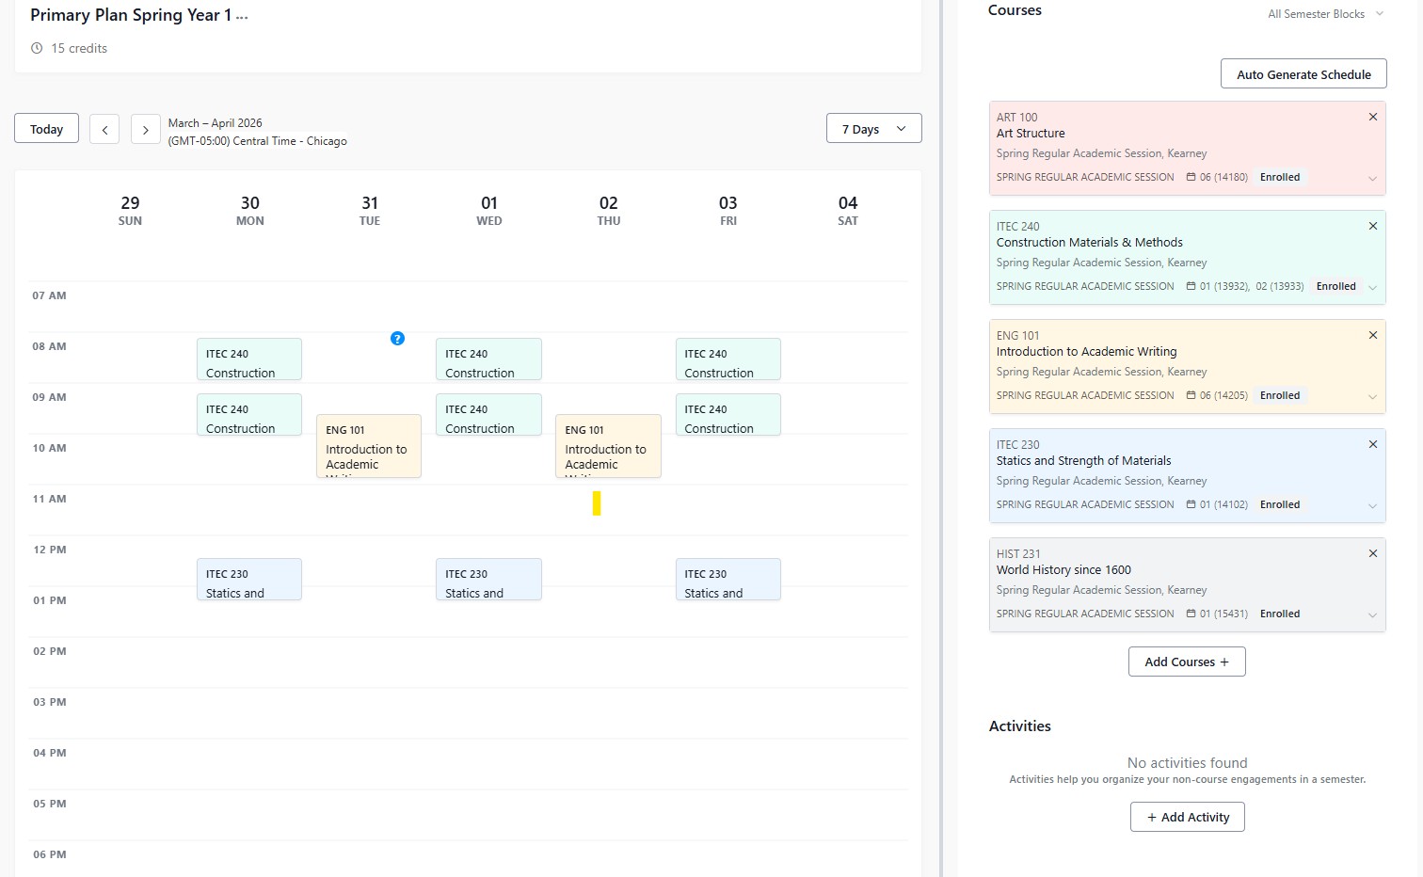The width and height of the screenshot is (1423, 877).
Task: Click Primary Plan Spring Year 1 title
Action: coord(131,15)
